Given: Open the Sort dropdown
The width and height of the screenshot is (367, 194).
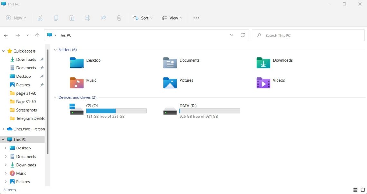Looking at the screenshot, I should (143, 18).
